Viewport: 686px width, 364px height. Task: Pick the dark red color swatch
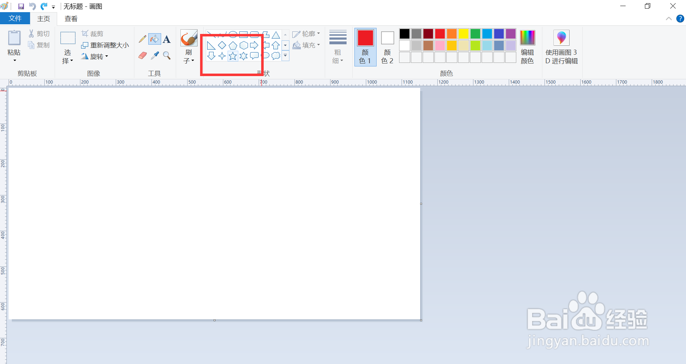click(x=428, y=34)
